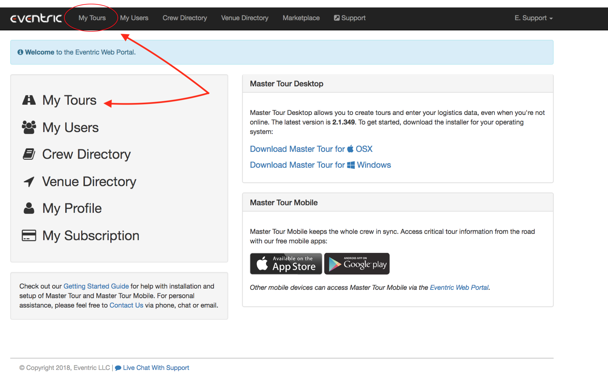Open My Profile from the side panel

[x=72, y=208]
